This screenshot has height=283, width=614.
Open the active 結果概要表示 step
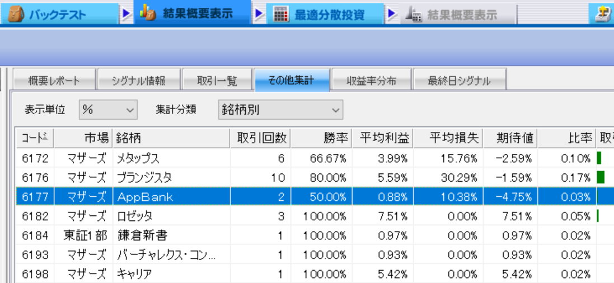click(x=192, y=12)
